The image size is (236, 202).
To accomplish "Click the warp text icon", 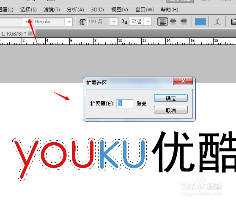I will [x=217, y=22].
